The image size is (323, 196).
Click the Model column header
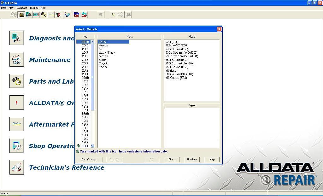[x=192, y=37]
